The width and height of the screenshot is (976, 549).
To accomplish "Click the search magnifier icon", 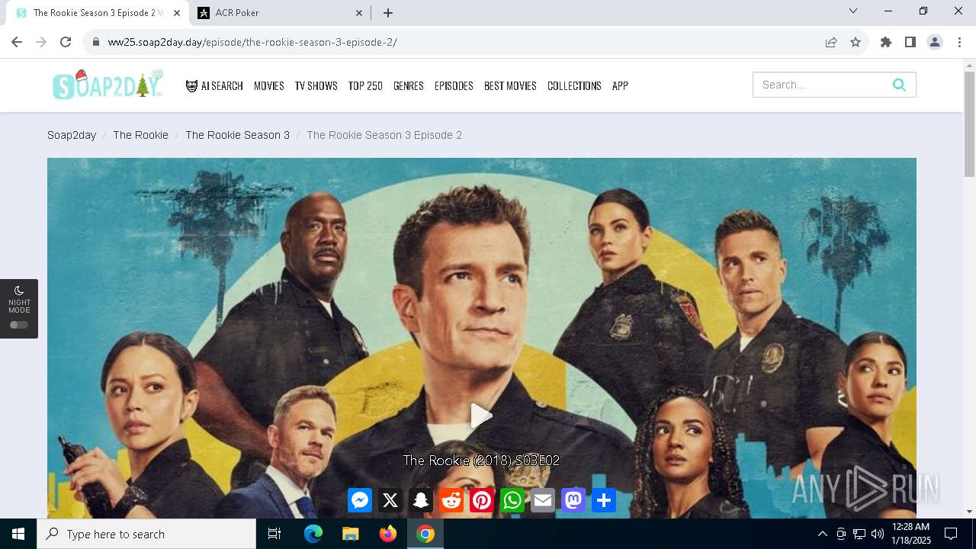I will click(899, 85).
